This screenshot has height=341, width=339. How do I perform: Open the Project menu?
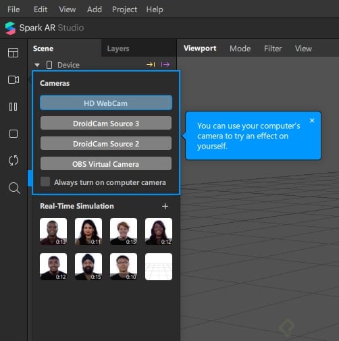(124, 9)
